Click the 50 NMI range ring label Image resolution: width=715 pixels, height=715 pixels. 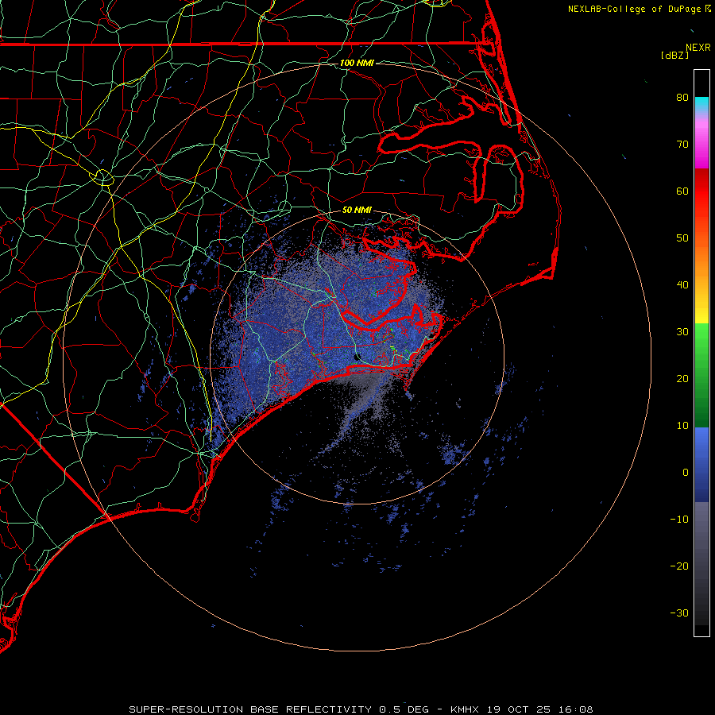[x=357, y=210]
